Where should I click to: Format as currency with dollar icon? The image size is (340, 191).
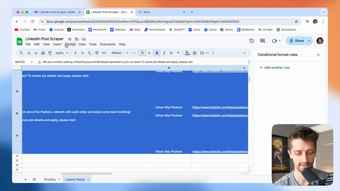[75, 53]
